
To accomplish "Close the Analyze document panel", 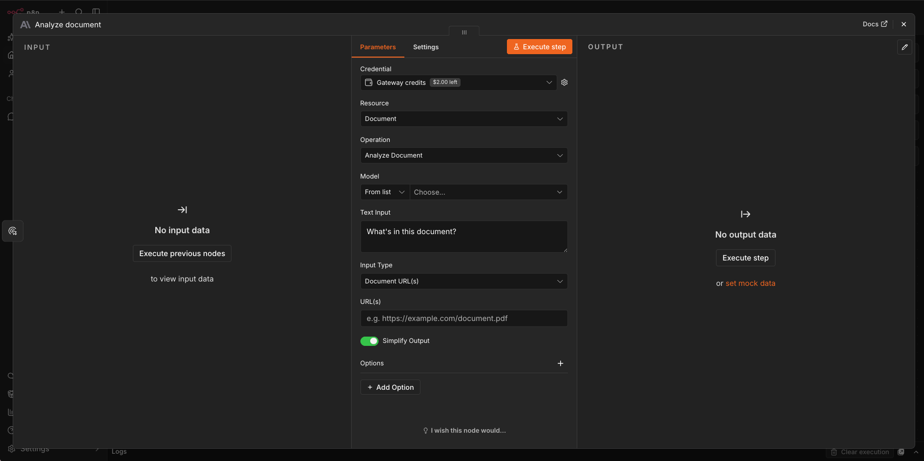I will (903, 24).
